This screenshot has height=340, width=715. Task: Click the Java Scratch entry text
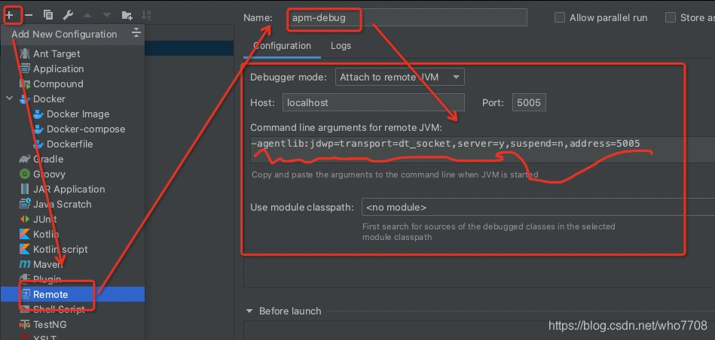[x=62, y=204]
